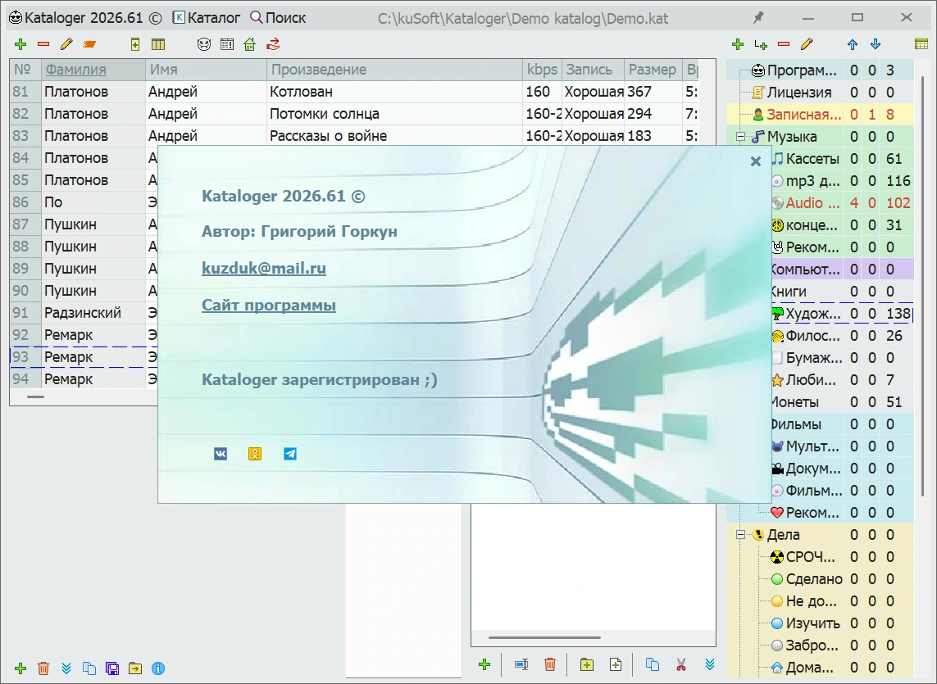This screenshot has height=684, width=937.
Task: Select row 91 Радзинский
Action: (x=84, y=312)
